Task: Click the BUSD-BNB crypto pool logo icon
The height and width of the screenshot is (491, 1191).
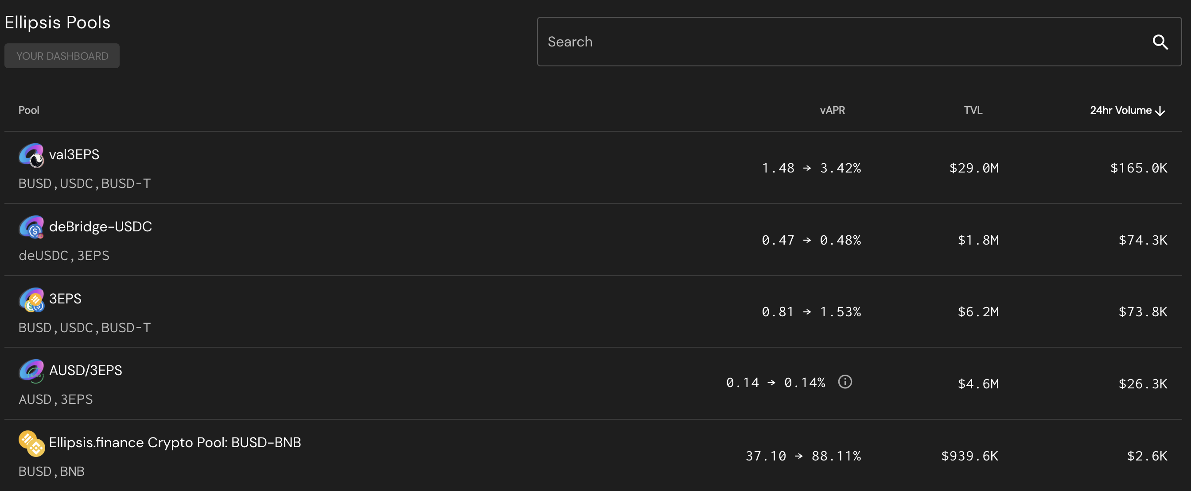Action: (31, 443)
